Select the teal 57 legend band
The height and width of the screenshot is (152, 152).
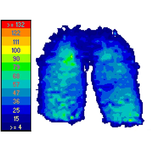point(16,84)
